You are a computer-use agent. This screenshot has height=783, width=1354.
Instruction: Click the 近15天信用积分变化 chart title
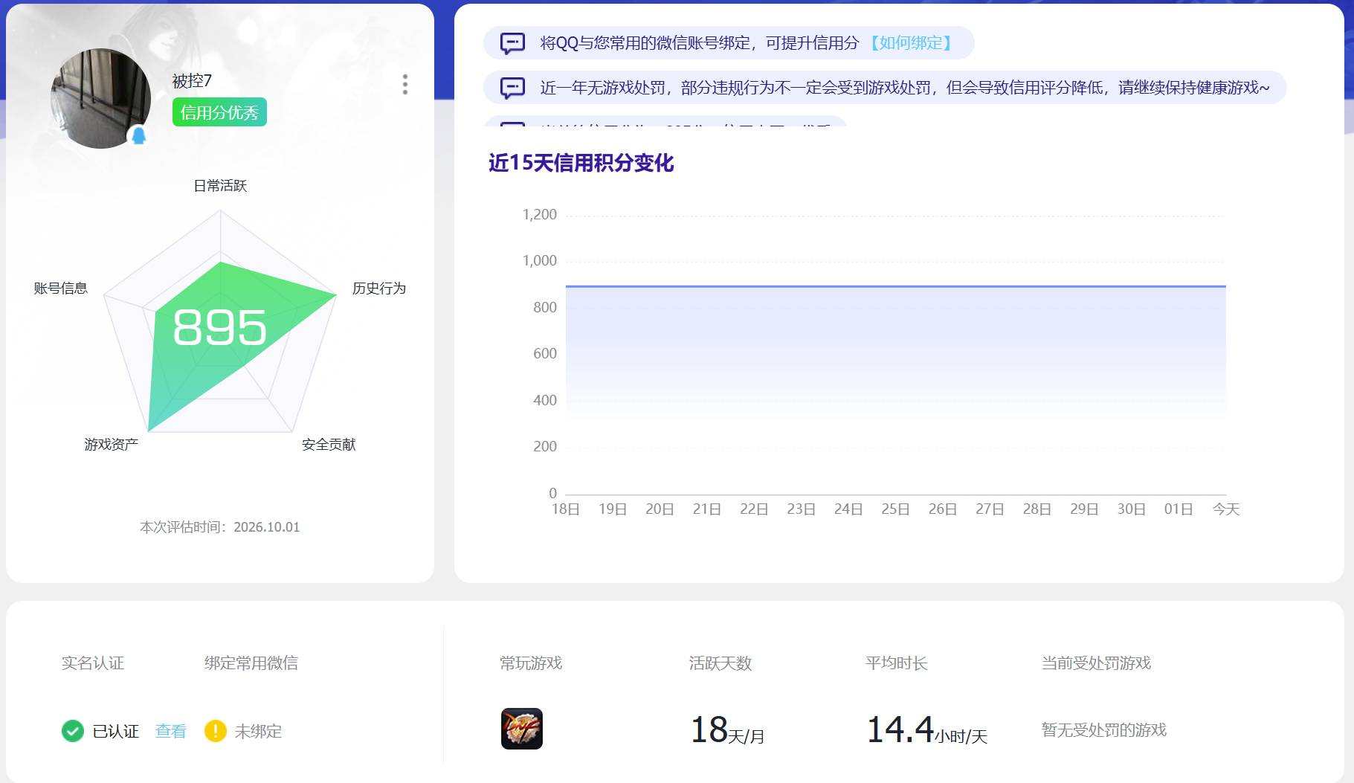click(581, 163)
